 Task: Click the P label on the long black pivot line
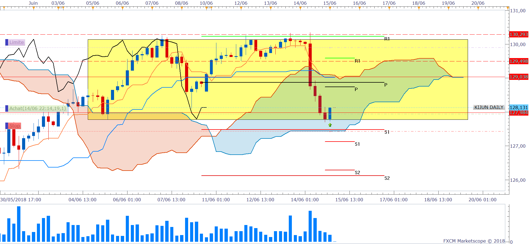[386, 85]
